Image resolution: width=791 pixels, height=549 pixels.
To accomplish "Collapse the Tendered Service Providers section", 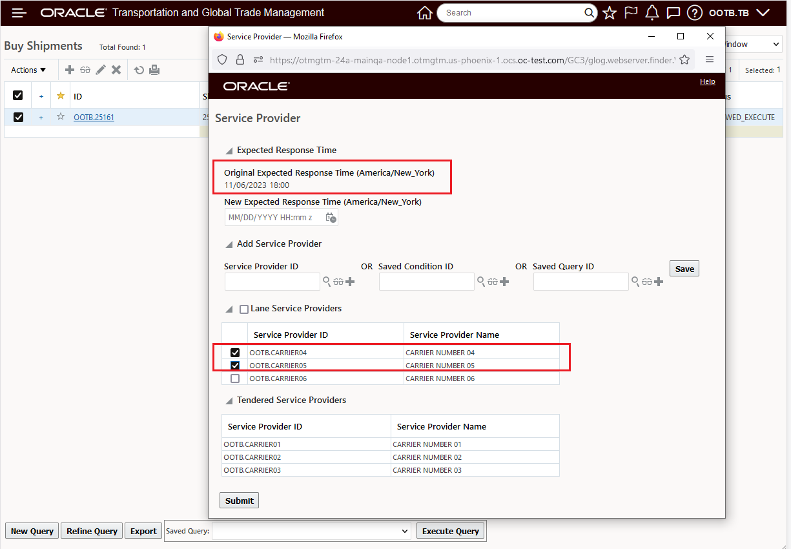I will coord(229,400).
